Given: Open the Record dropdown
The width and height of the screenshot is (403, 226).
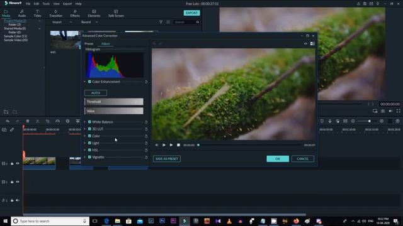Looking at the screenshot, I should [89, 23].
